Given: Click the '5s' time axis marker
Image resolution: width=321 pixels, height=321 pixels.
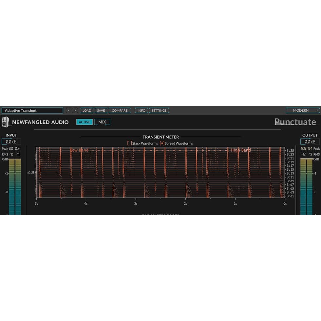Looking at the screenshot, I should click(36, 203).
